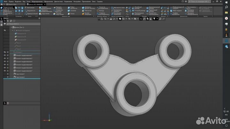Open the Windows Start button
The width and height of the screenshot is (230, 129).
[x=226, y=2]
